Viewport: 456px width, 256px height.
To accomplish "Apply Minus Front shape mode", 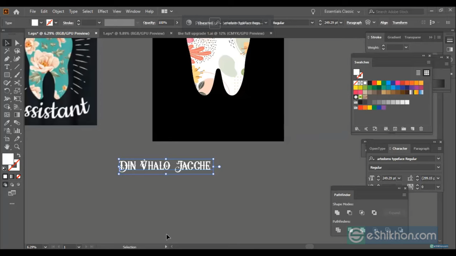I will click(x=350, y=213).
